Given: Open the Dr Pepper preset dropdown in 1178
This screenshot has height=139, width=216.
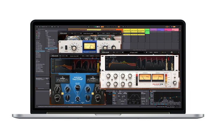Looking at the screenshot, I should 135,53.
